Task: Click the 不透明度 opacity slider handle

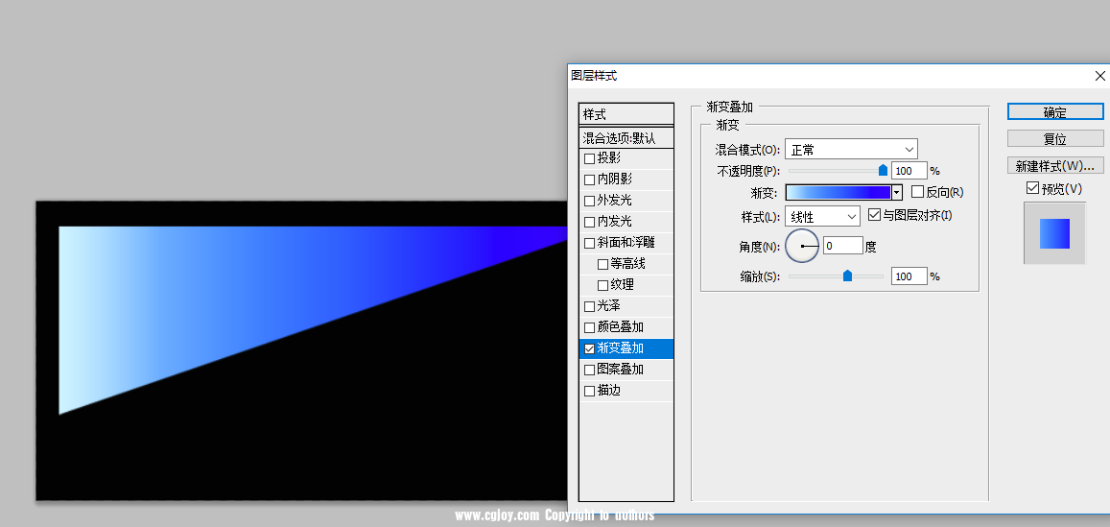Action: point(883,170)
